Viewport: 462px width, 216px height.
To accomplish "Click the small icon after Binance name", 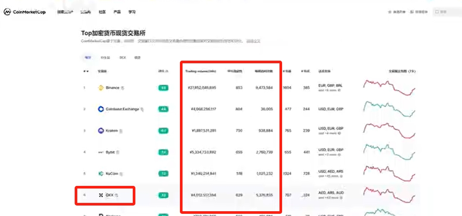I will click(123, 88).
